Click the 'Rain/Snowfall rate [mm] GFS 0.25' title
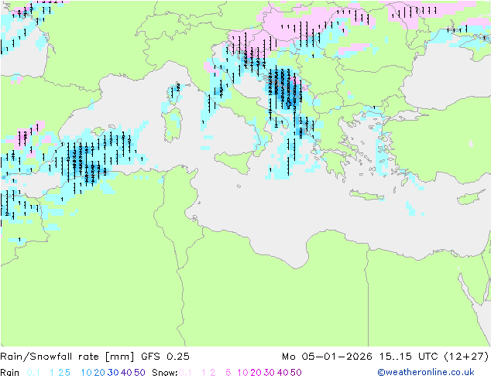The width and height of the screenshot is (491, 379). coord(94,357)
